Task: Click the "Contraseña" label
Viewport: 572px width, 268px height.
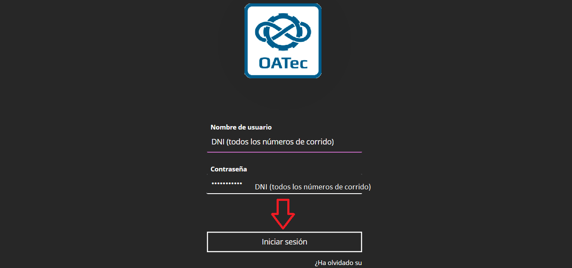Action: [x=229, y=169]
